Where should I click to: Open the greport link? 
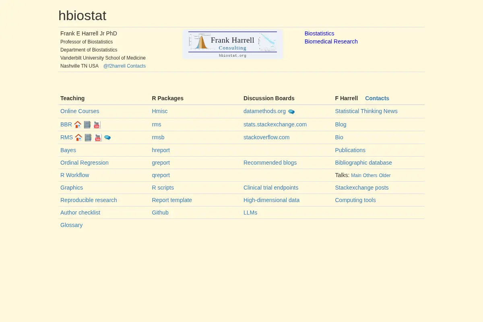[x=161, y=163]
